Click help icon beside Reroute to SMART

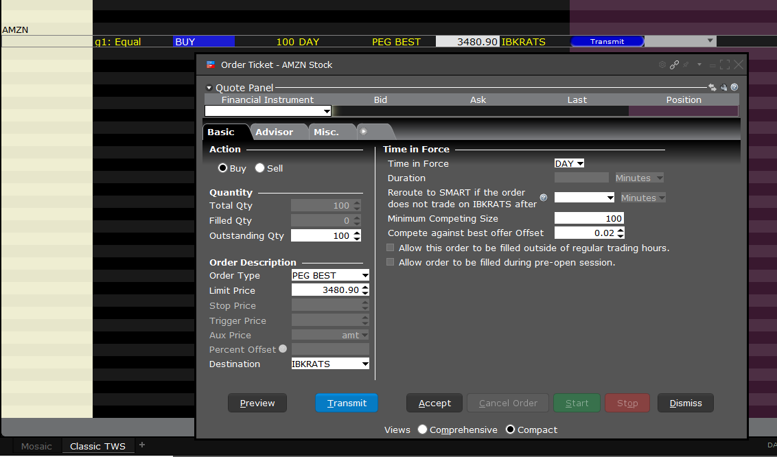(x=544, y=198)
